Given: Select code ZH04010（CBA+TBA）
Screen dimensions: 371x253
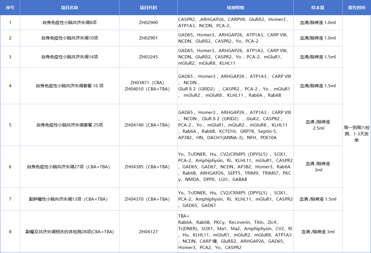Looking at the screenshot, I should pos(148,89).
